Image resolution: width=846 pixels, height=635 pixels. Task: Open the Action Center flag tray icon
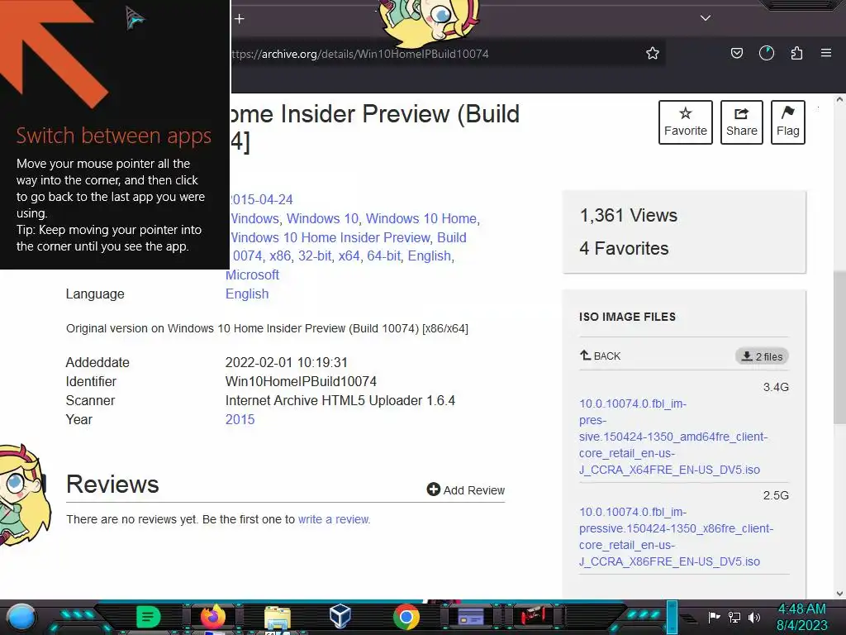click(715, 617)
